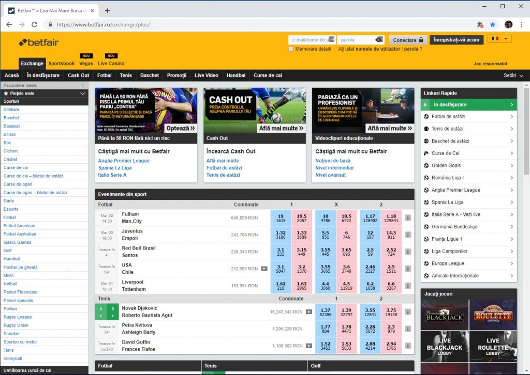
Task: Expand În desfășurare quick link arrow
Action: click(512, 104)
